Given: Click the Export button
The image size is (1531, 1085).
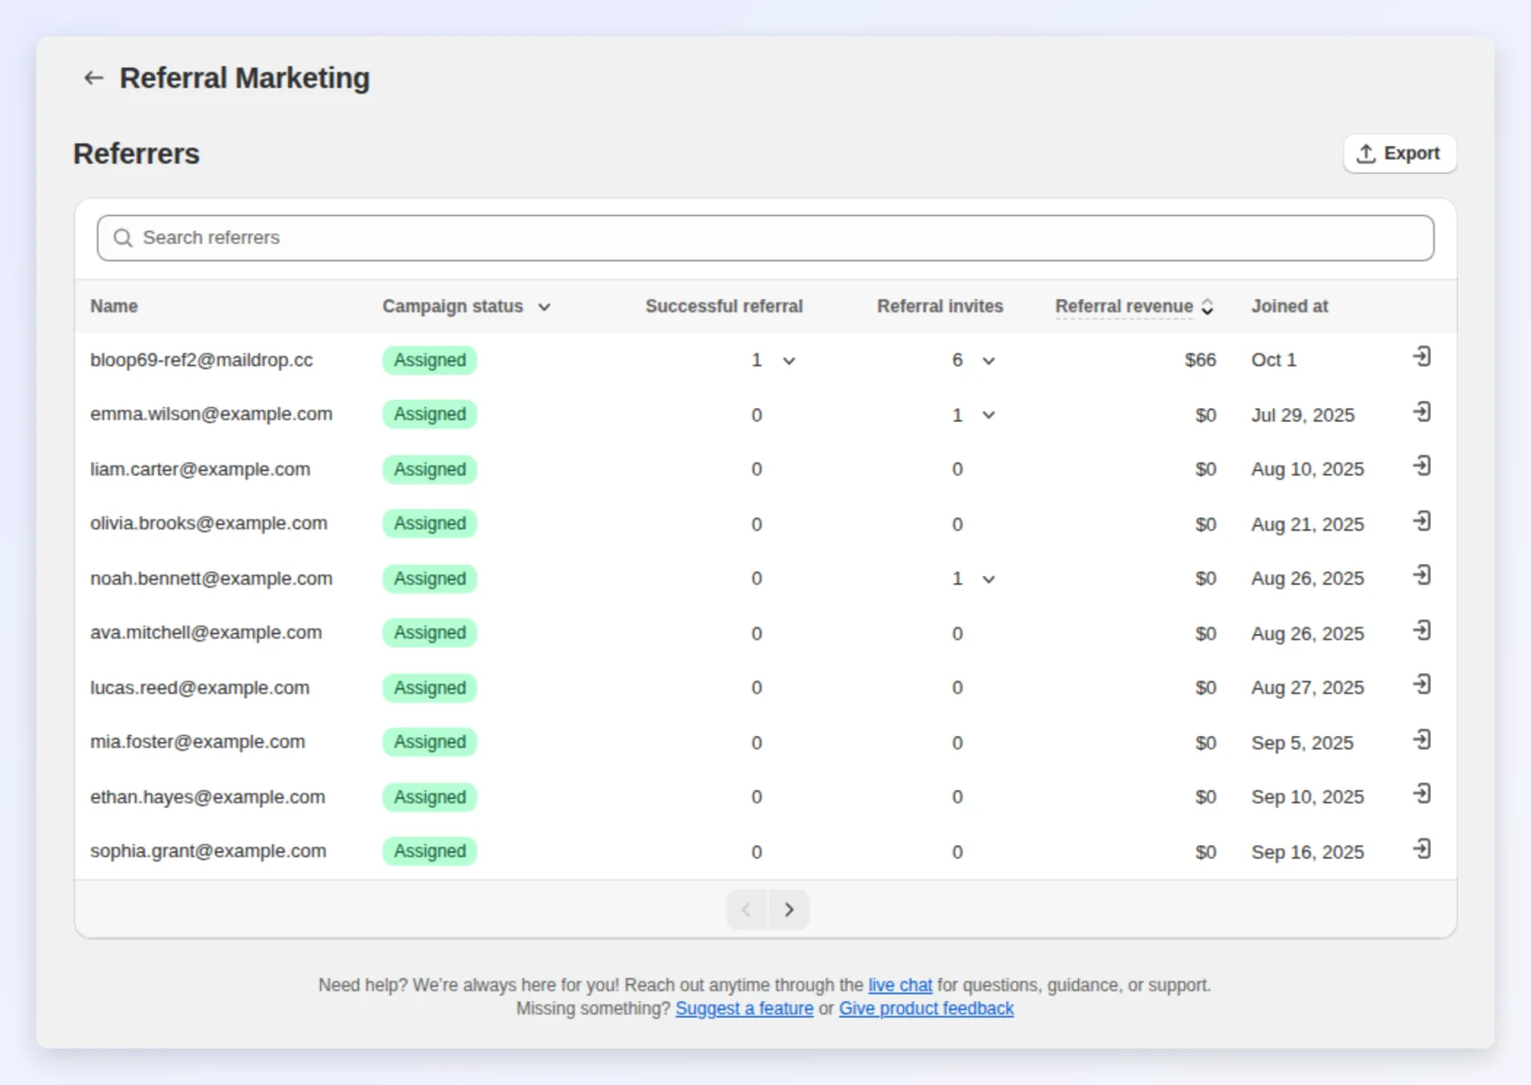Looking at the screenshot, I should click(1400, 154).
